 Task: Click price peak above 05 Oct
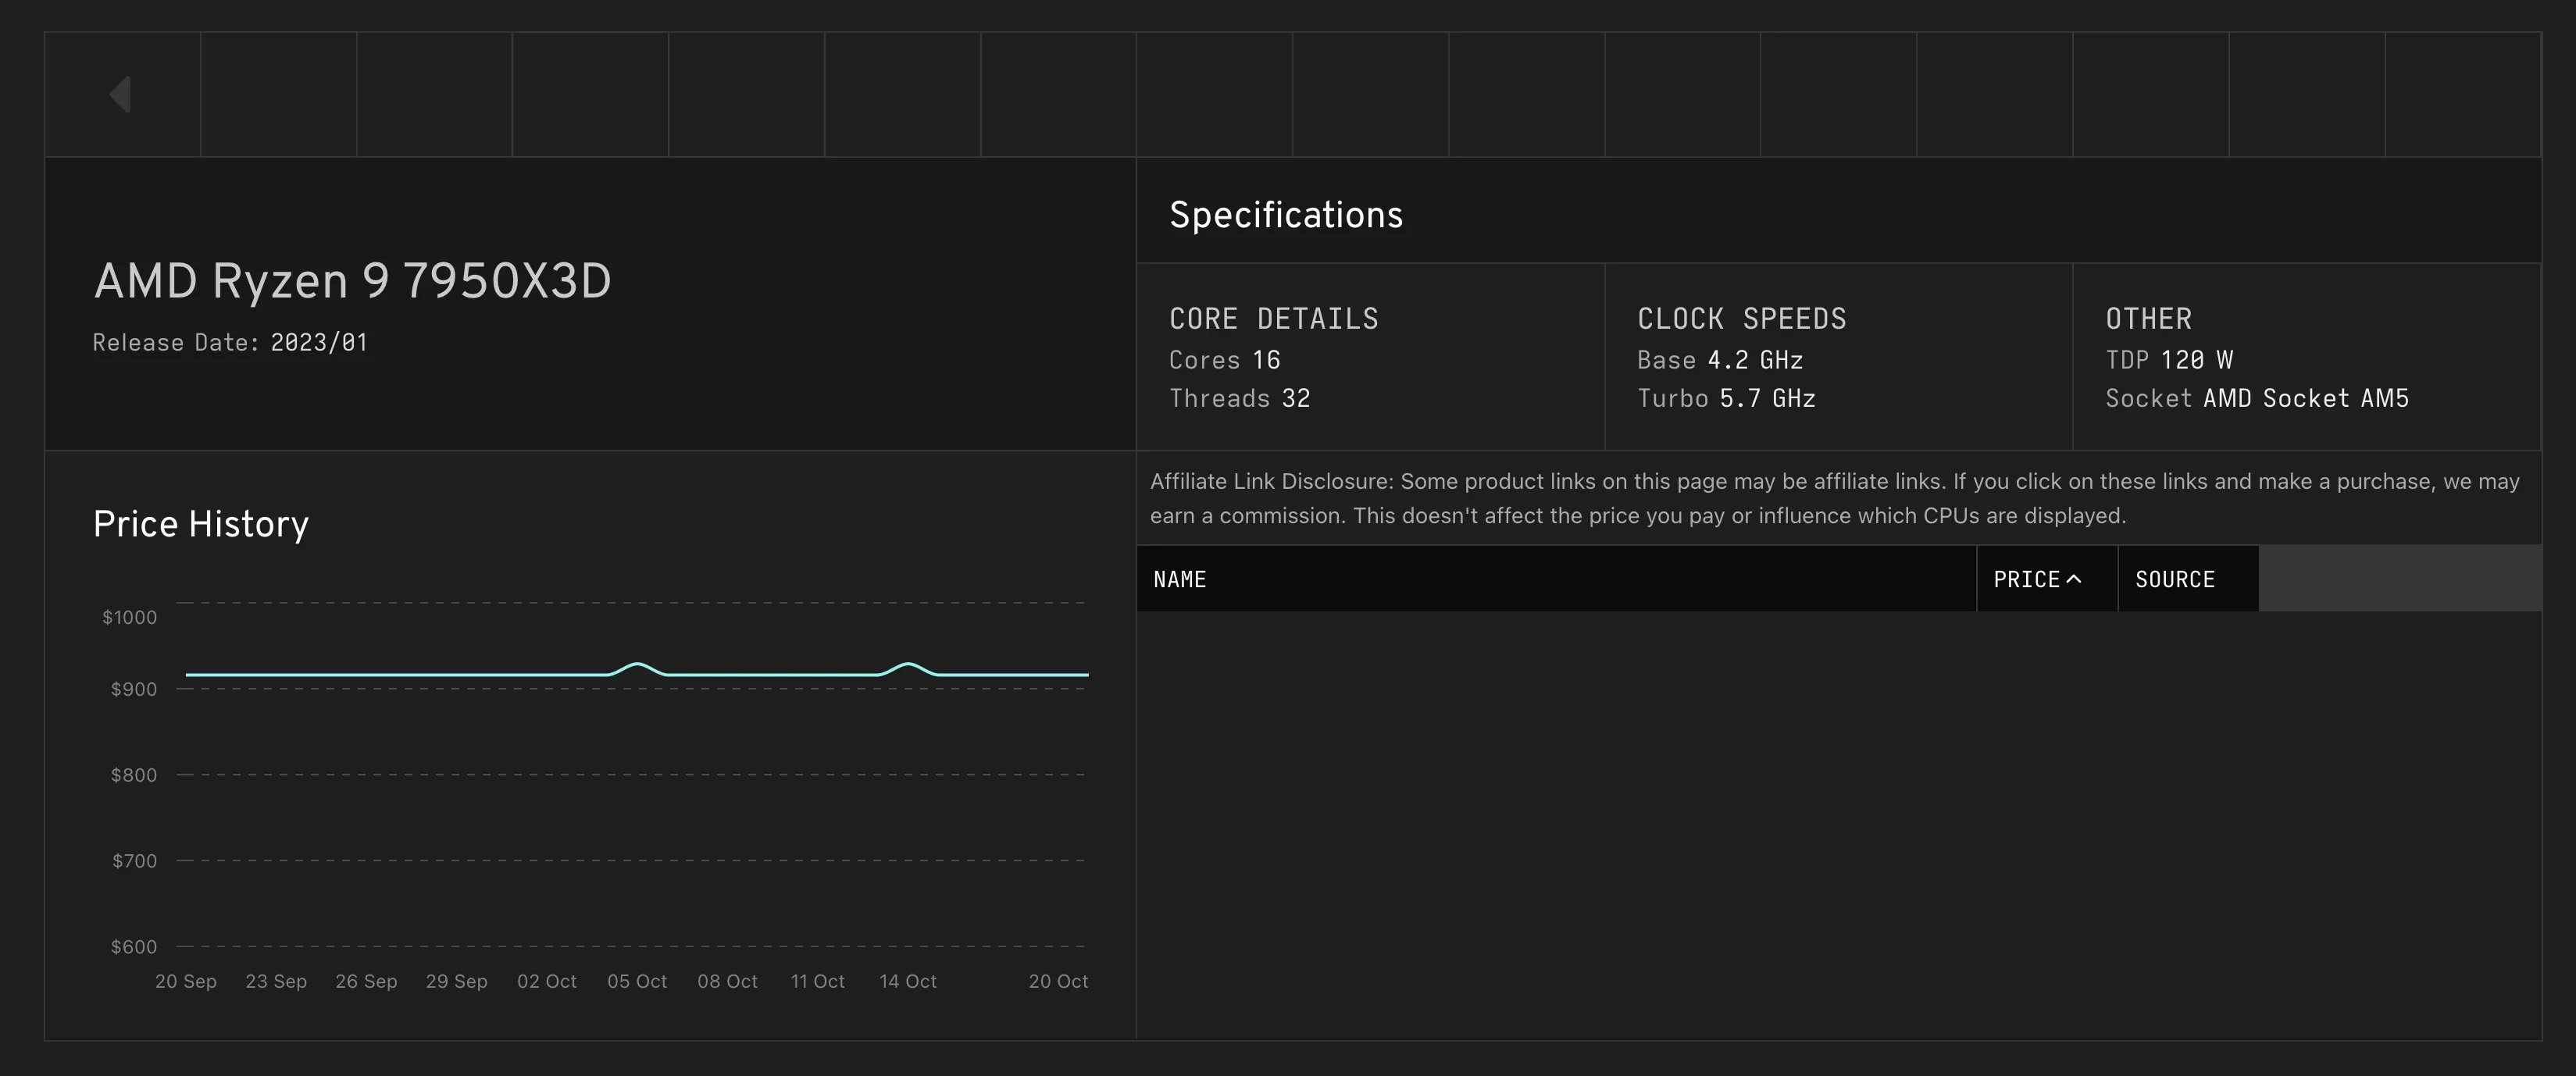tap(637, 665)
